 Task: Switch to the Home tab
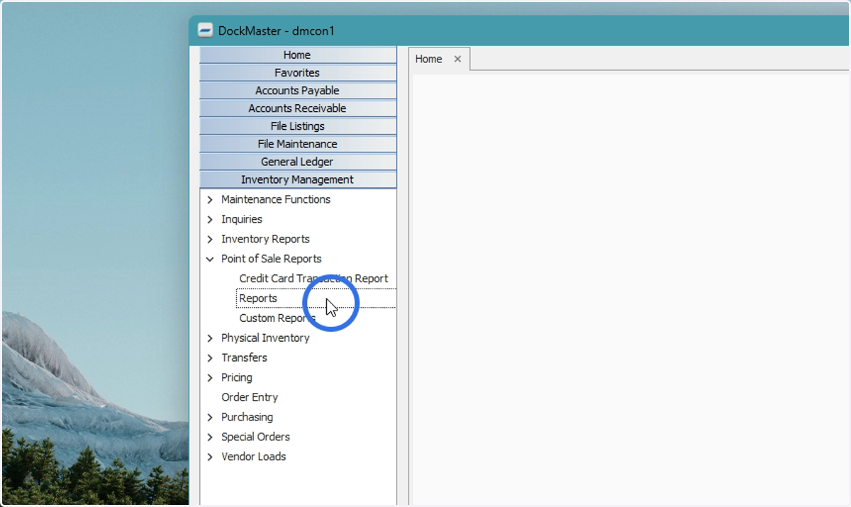coord(428,59)
